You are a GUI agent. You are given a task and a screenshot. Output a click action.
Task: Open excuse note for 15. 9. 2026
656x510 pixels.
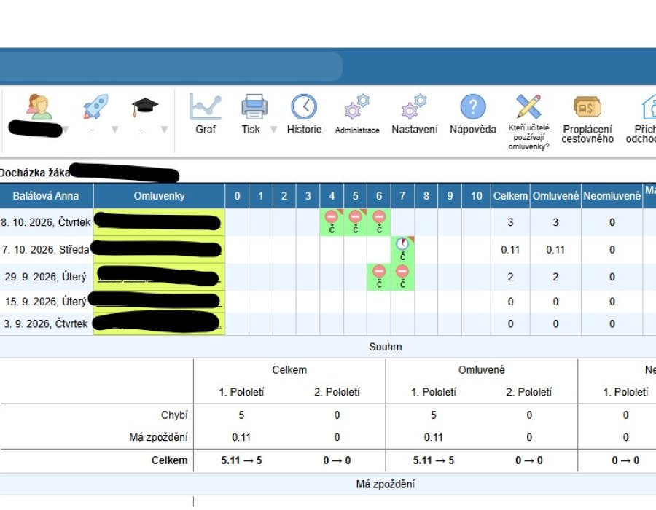[159, 301]
